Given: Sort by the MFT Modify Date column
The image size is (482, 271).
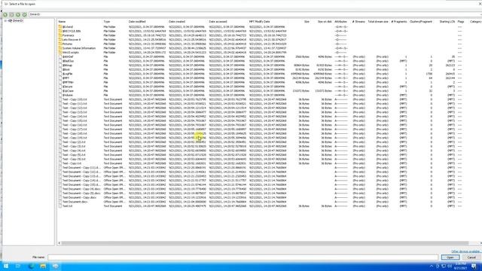Looking at the screenshot, I should click(x=259, y=22).
